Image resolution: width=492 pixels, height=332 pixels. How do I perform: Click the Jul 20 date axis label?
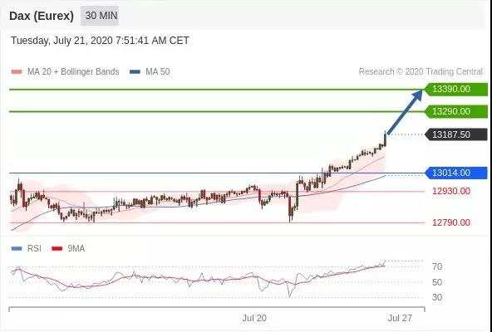254,318
